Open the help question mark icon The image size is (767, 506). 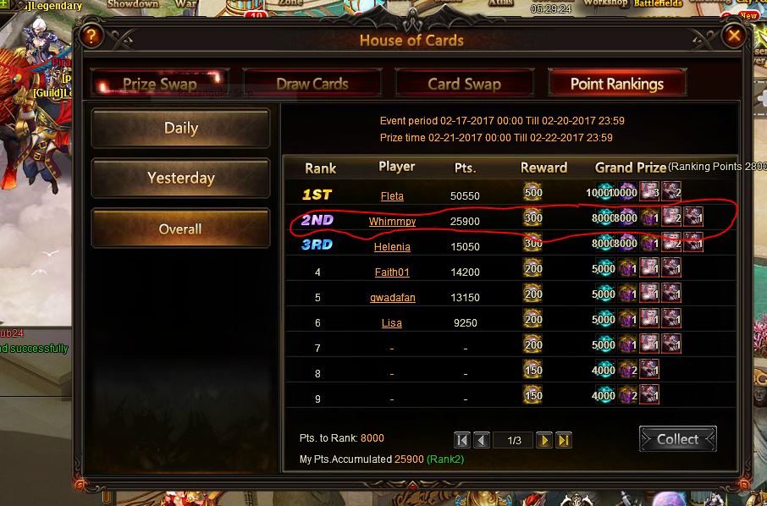click(91, 36)
